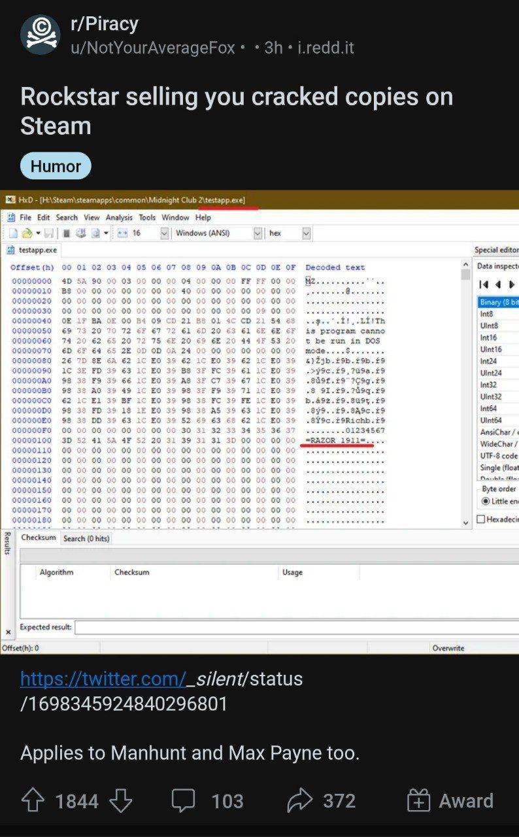Tap the post title Rockstar selling cracked copies
The width and height of the screenshot is (519, 837).
(x=237, y=111)
